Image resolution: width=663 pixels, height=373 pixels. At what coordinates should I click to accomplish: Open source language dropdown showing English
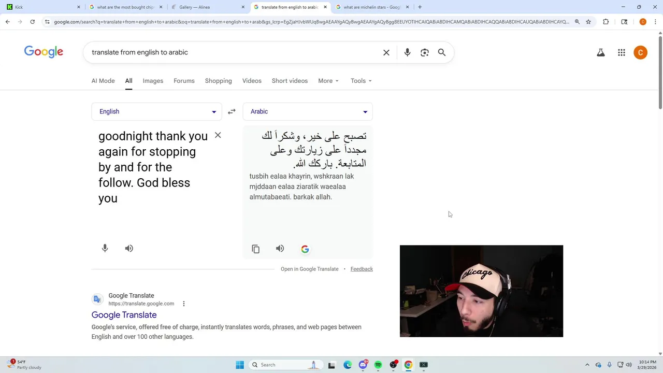156,111
